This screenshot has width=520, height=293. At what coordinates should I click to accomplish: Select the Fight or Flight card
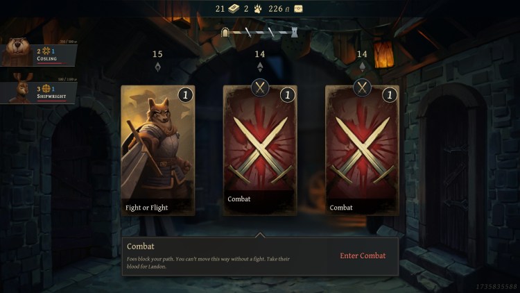[158, 150]
